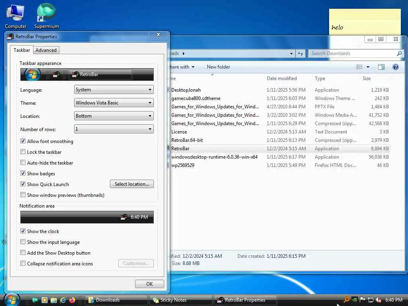The image size is (408, 306).
Task: Click the orange magnifier tray icon
Action: [x=347, y=300]
